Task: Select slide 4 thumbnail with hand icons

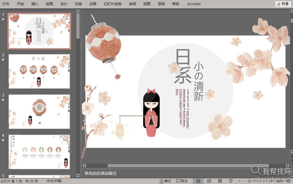Action: [x=39, y=152]
